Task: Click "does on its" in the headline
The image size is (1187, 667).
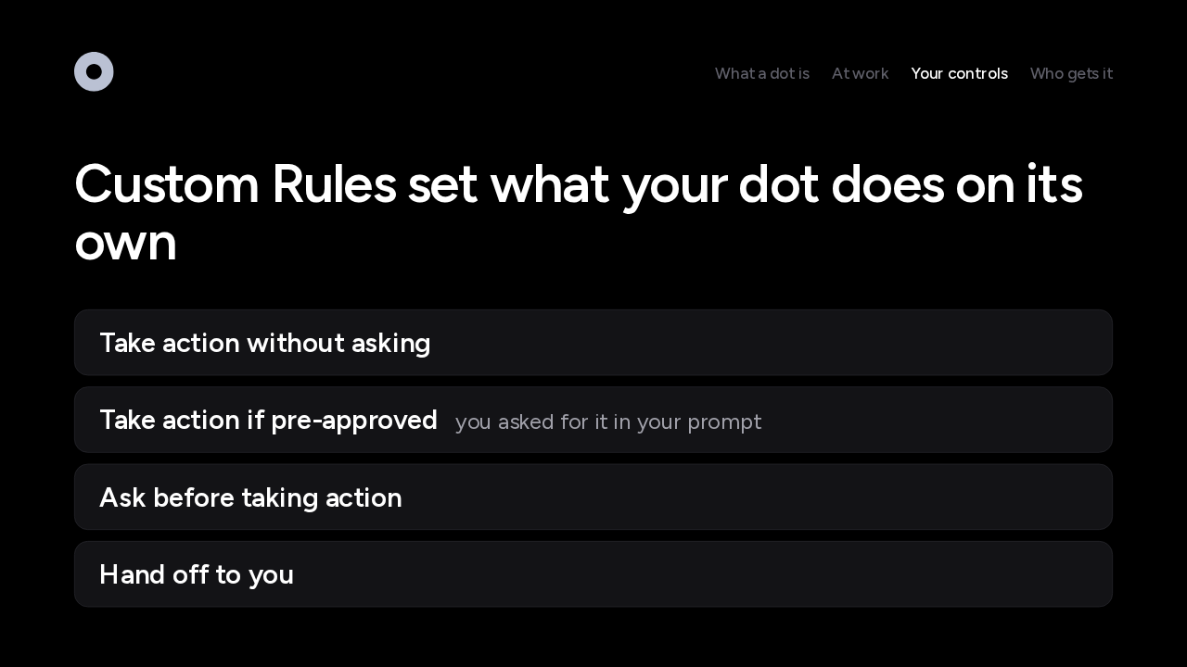Action: [957, 184]
